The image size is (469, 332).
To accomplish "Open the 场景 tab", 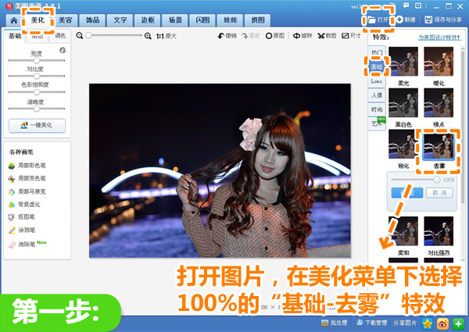I will point(175,20).
